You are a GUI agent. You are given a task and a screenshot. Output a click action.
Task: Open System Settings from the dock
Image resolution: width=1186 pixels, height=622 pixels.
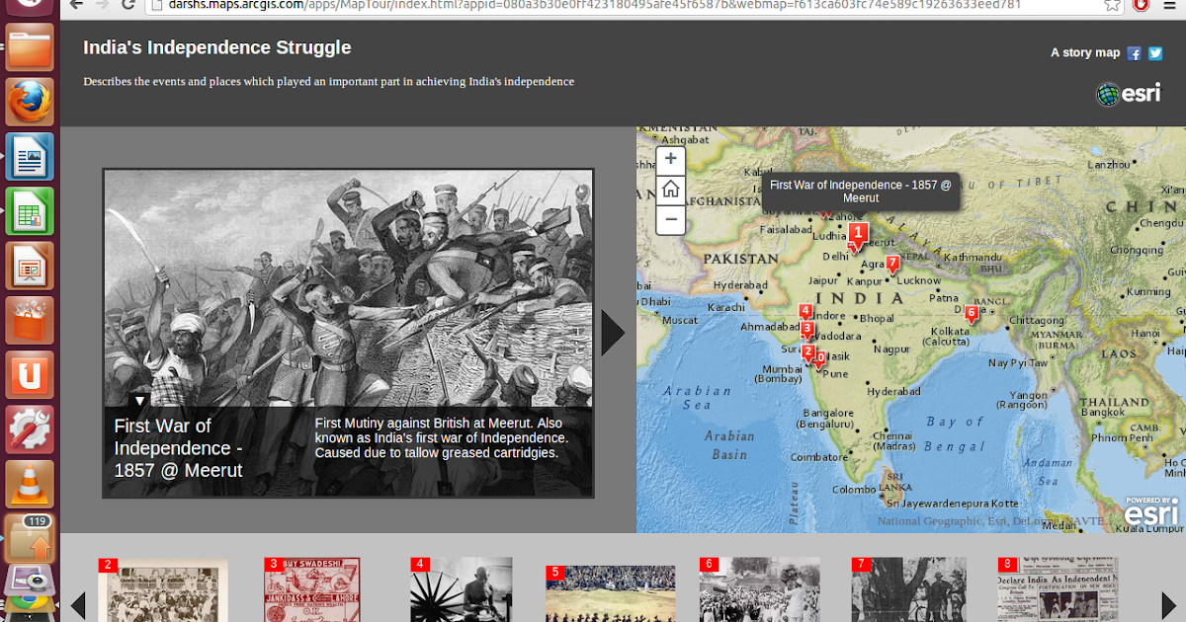[30, 429]
